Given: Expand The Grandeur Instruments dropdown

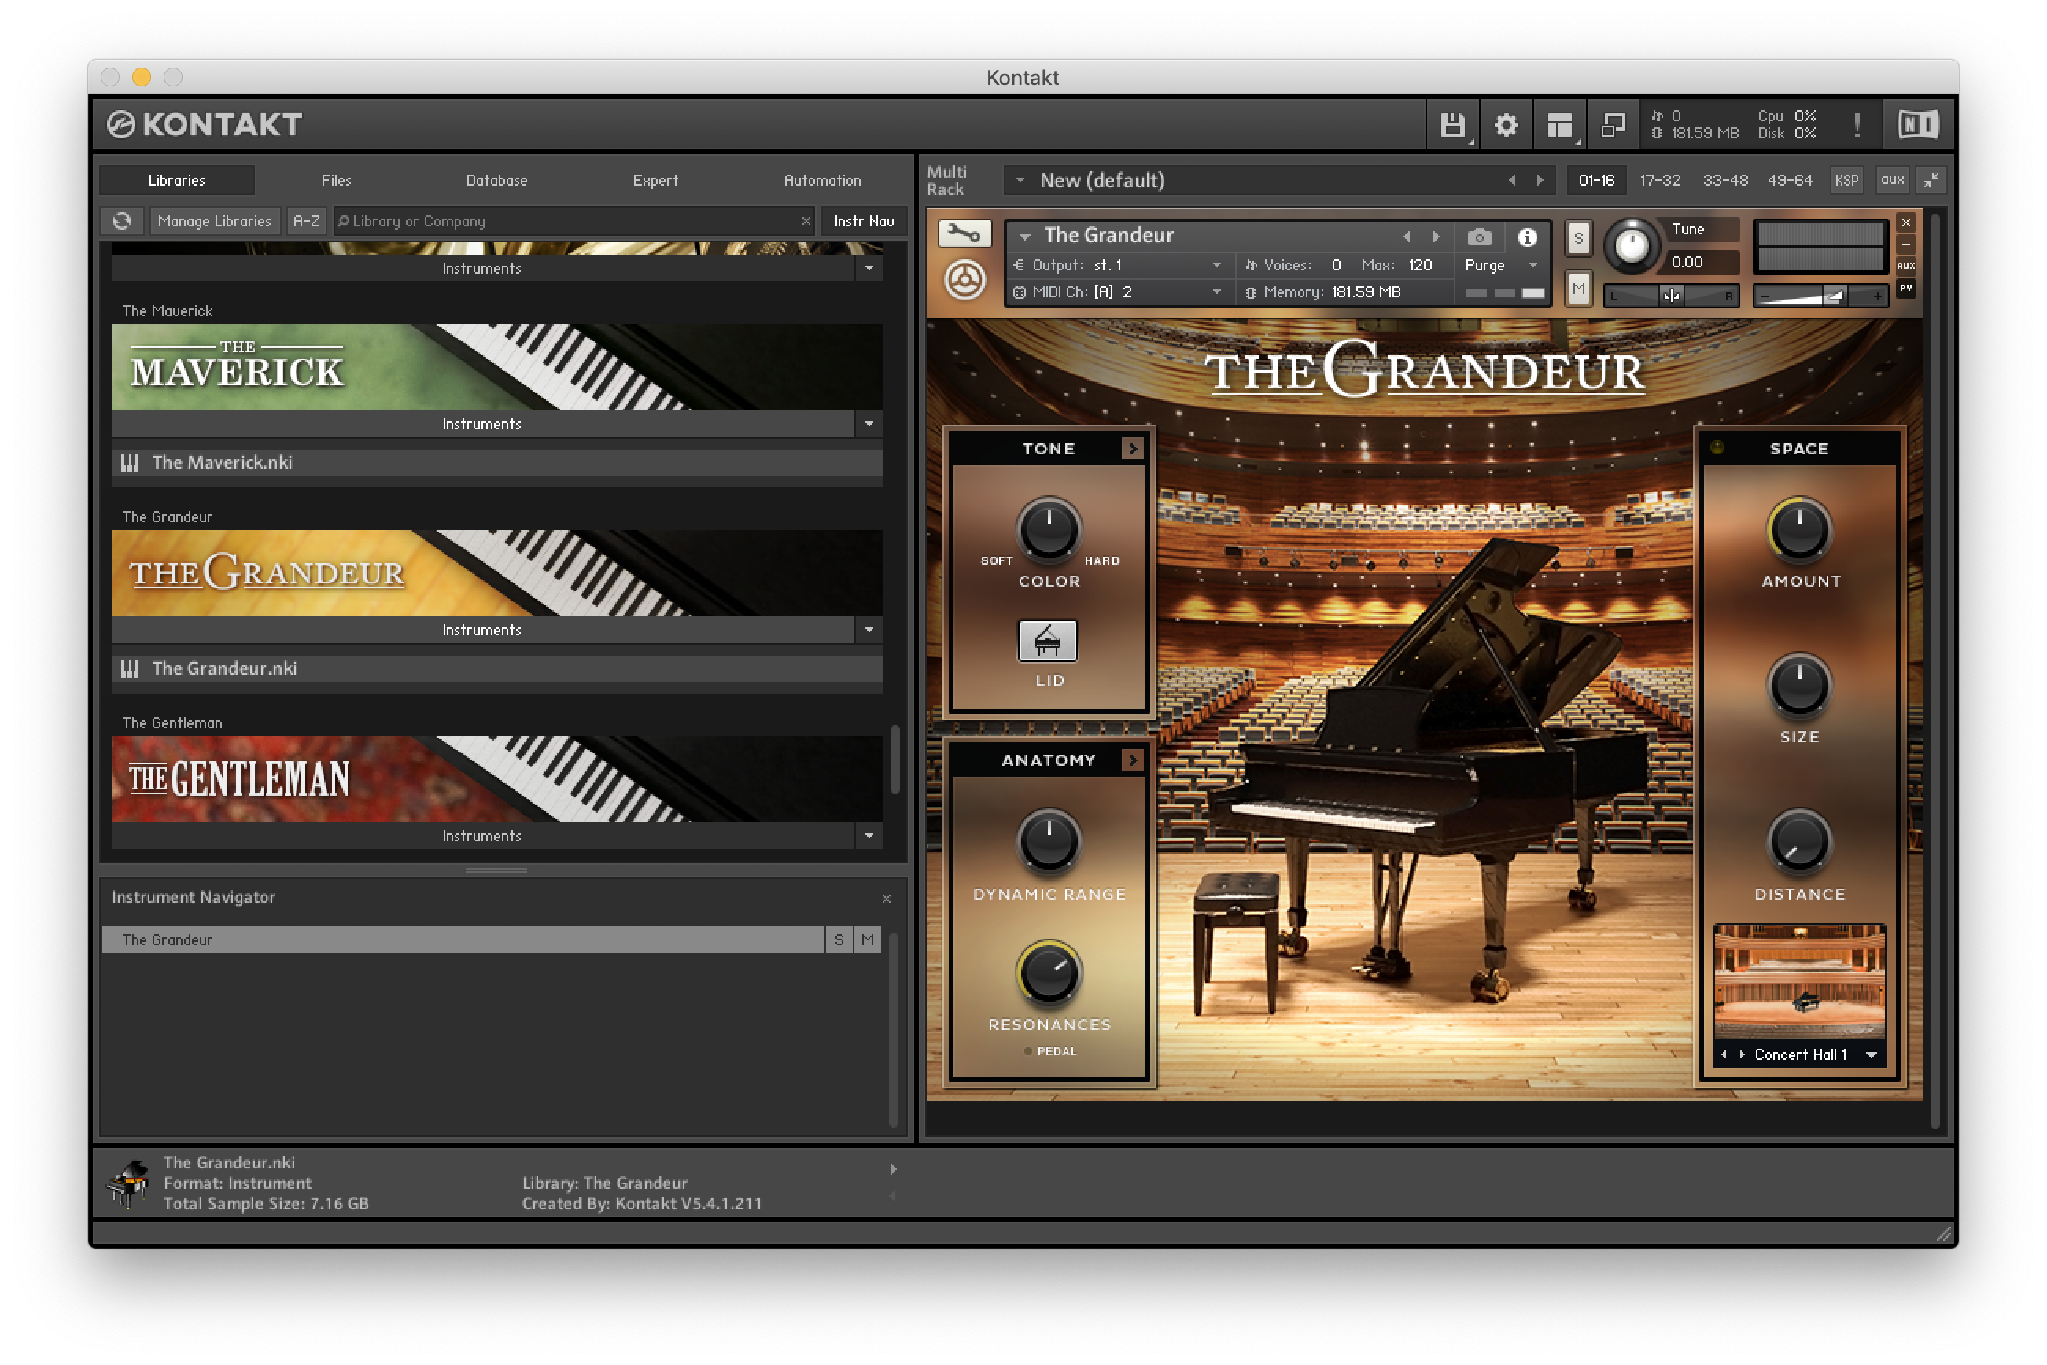Looking at the screenshot, I should coord(869,631).
